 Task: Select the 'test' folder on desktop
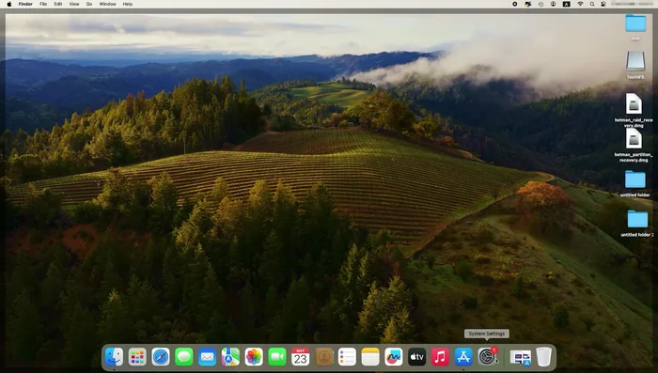click(x=635, y=23)
